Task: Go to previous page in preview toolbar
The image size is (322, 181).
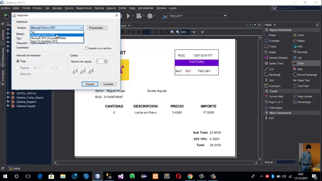Action: [128, 32]
